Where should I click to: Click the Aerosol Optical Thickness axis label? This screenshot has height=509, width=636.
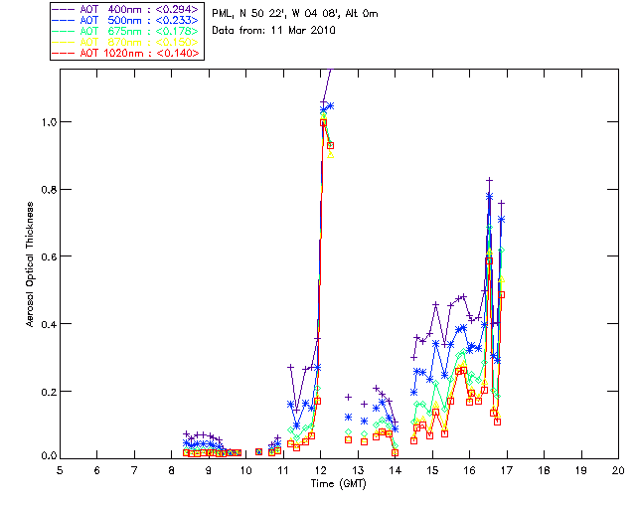29,264
